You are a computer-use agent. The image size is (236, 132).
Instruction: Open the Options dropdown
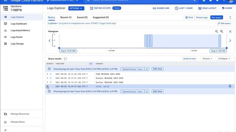click(x=76, y=8)
